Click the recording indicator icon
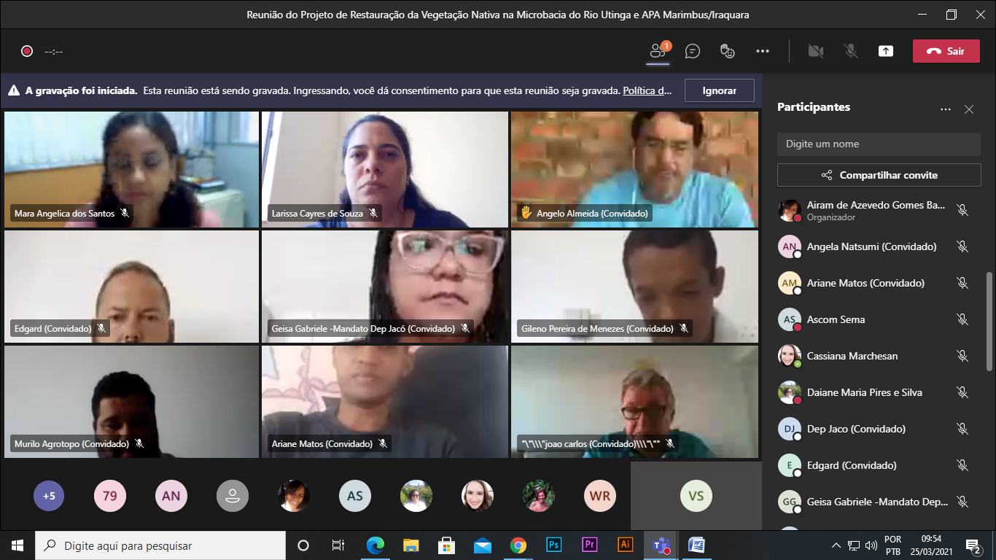Screen dimensions: 996x560 pyautogui.click(x=27, y=51)
